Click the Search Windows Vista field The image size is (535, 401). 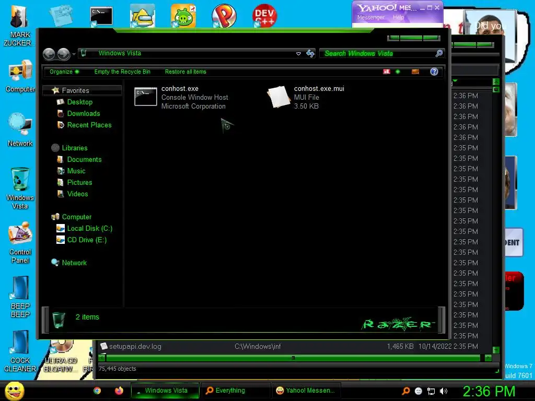pyautogui.click(x=377, y=53)
